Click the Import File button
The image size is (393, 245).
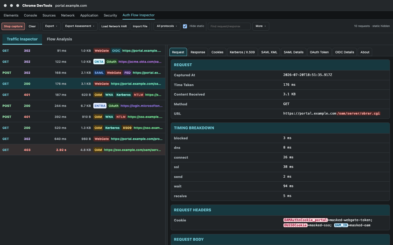coord(140,26)
